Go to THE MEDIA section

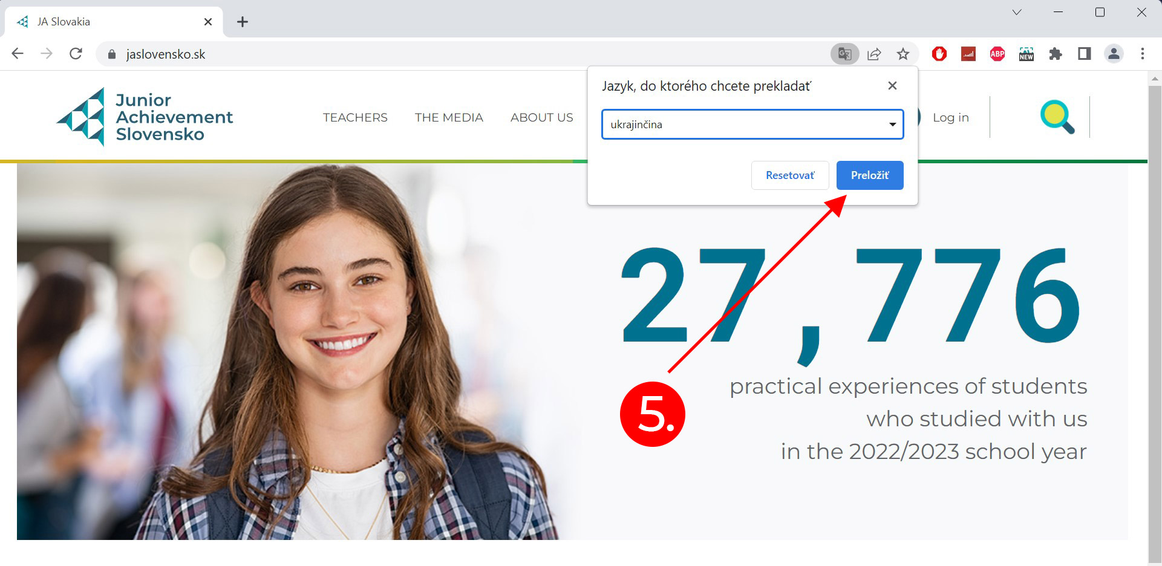(449, 117)
